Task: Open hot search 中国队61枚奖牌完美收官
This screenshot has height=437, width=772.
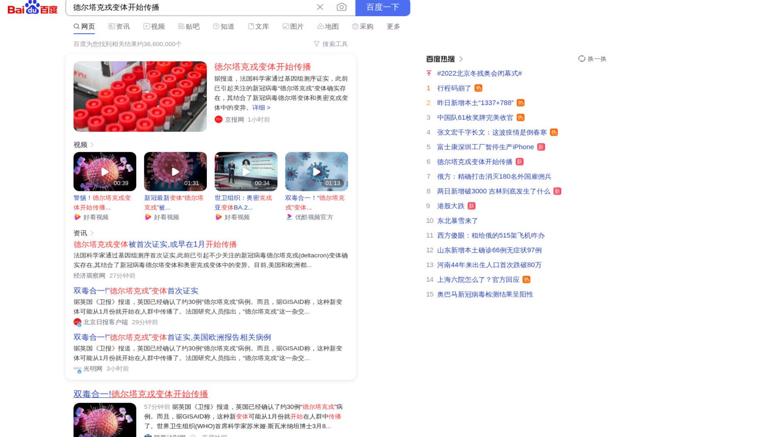Action: tap(475, 118)
